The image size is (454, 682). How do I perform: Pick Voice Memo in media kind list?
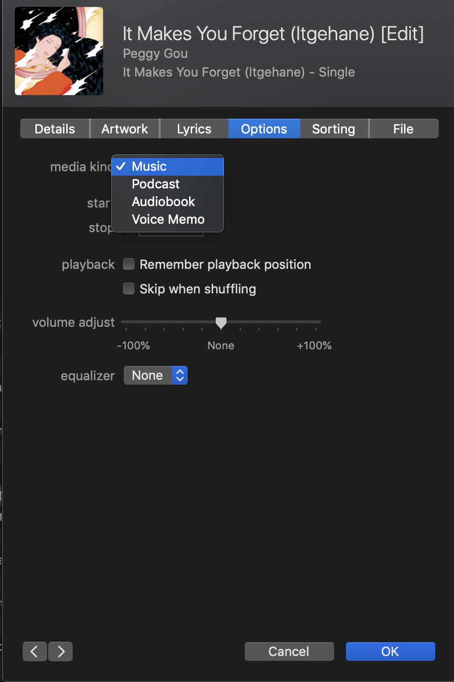(168, 219)
